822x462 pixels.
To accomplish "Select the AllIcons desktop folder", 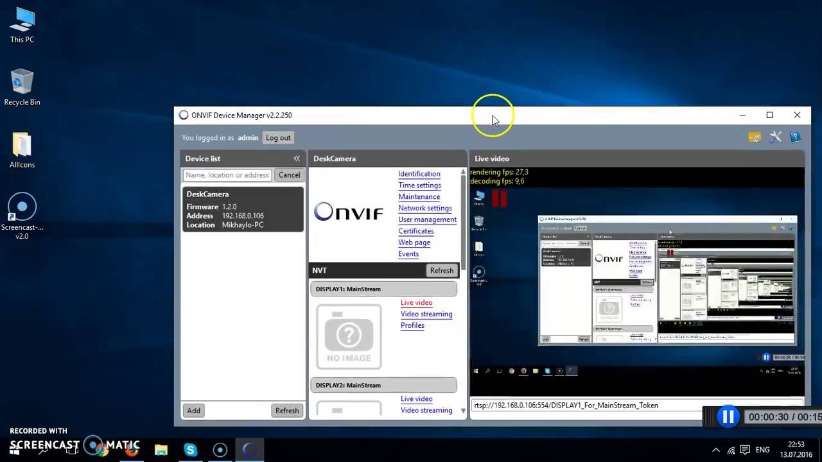I will [x=22, y=150].
